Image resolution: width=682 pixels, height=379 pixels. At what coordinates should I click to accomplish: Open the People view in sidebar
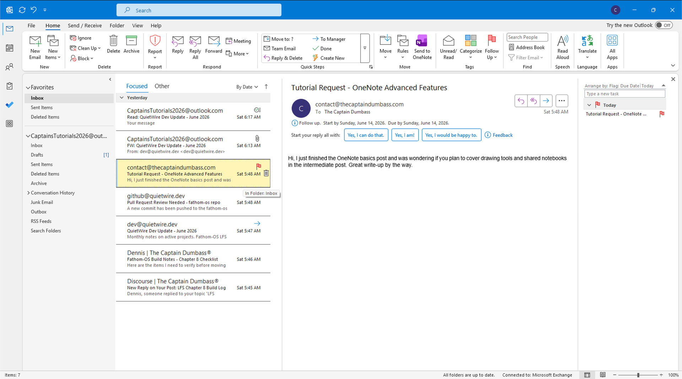point(10,67)
